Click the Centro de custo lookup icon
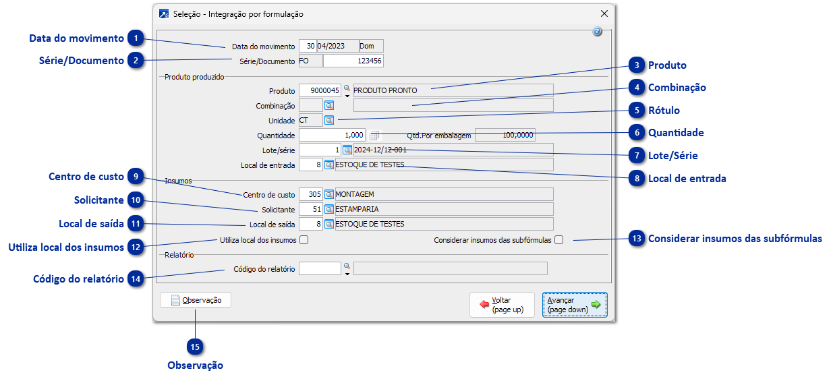The height and width of the screenshot is (383, 833). coord(329,194)
